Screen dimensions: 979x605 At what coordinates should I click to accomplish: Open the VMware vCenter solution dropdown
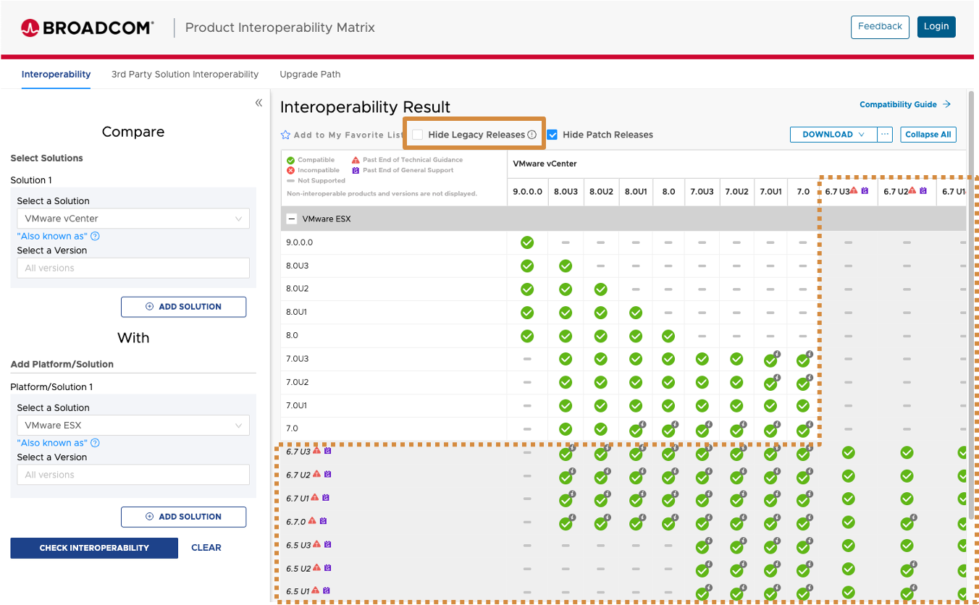coord(133,218)
